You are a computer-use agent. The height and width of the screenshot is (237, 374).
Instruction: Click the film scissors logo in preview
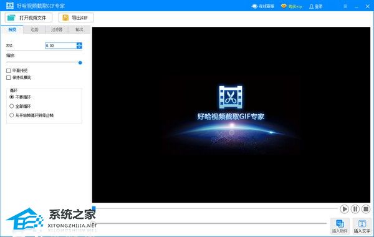(231, 97)
